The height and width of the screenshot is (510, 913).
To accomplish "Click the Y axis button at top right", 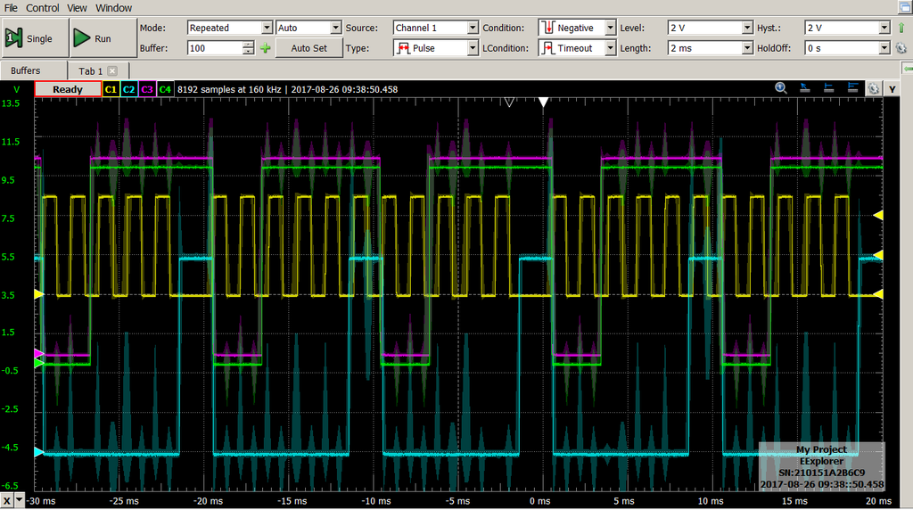I will (x=891, y=88).
